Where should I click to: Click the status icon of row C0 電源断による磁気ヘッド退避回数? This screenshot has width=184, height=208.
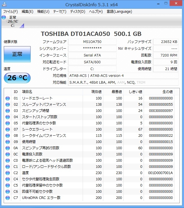coord(8,161)
